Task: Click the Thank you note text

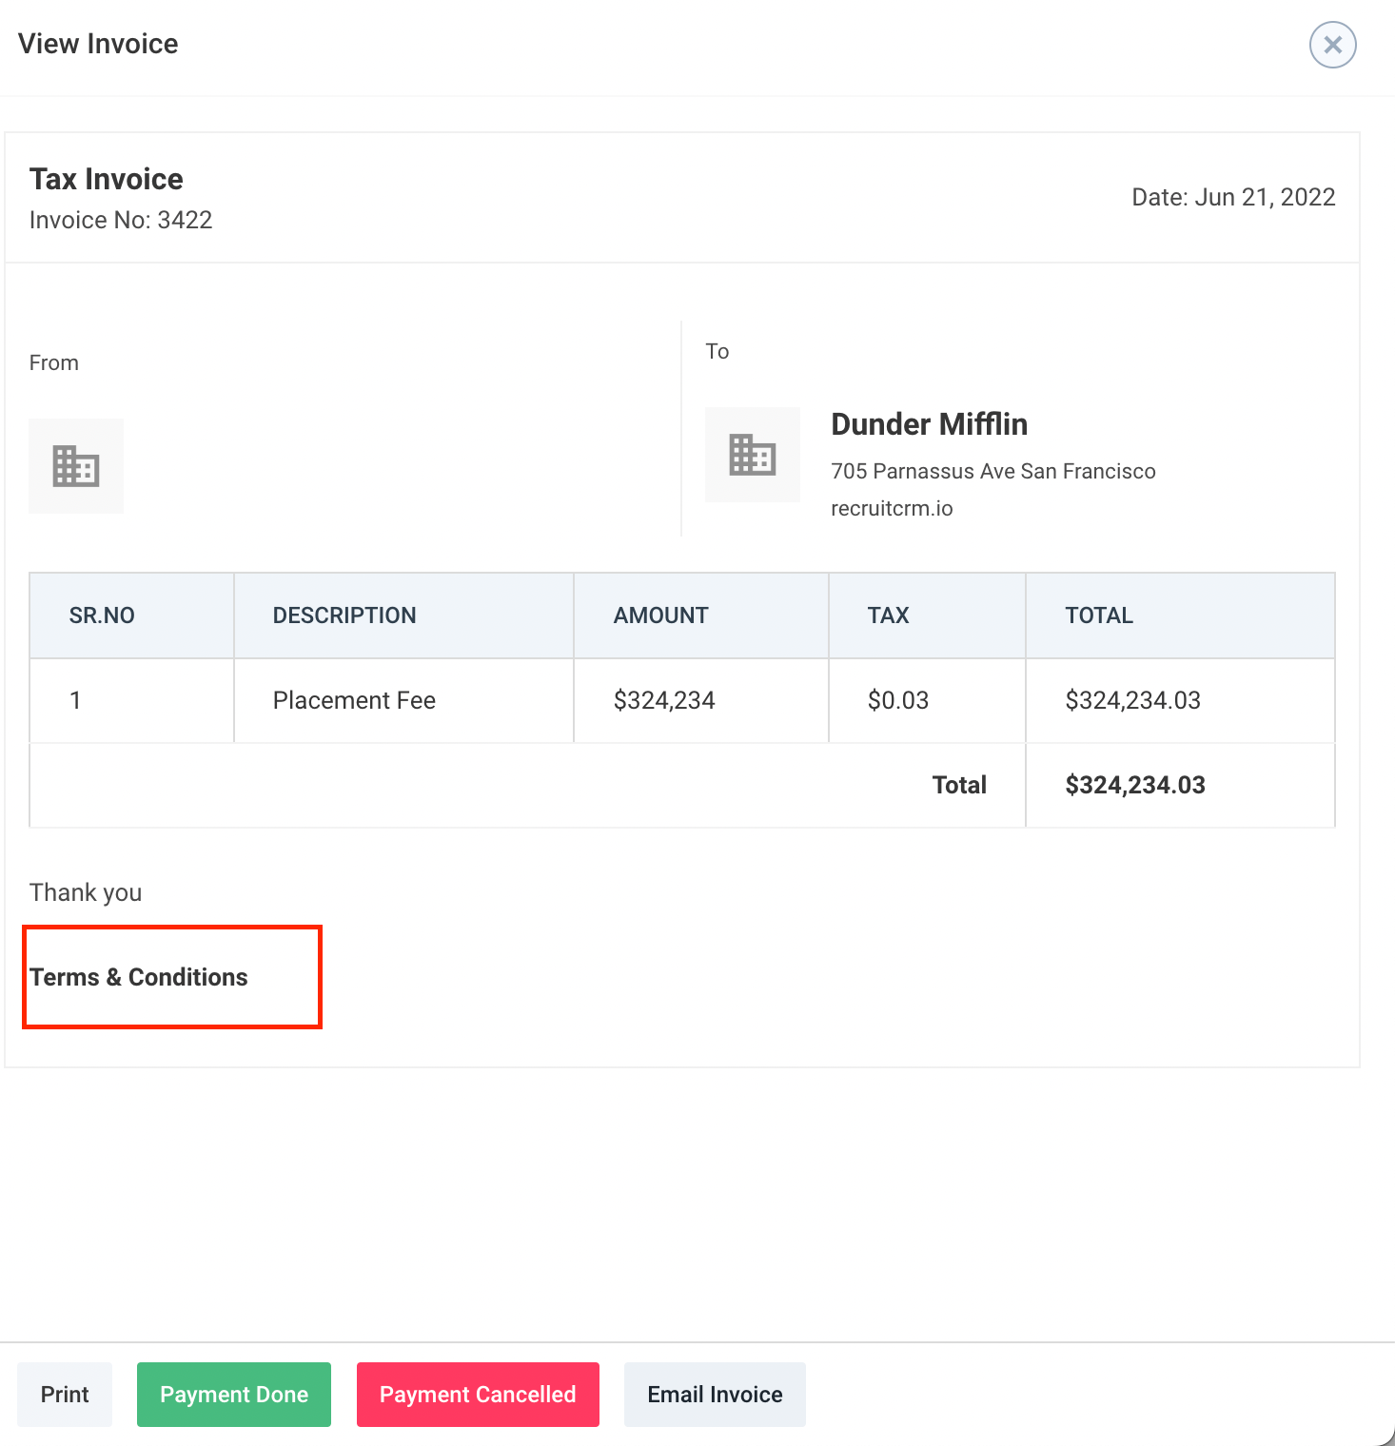Action: tap(86, 892)
